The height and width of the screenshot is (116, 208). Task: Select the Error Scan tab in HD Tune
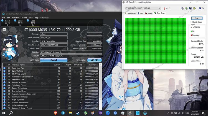tap(159, 13)
